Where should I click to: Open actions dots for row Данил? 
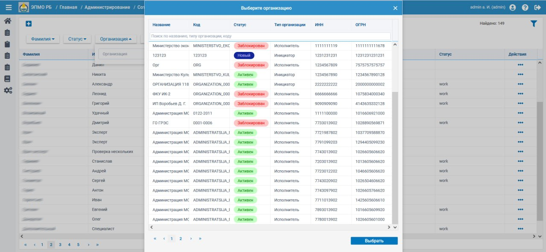click(520, 65)
